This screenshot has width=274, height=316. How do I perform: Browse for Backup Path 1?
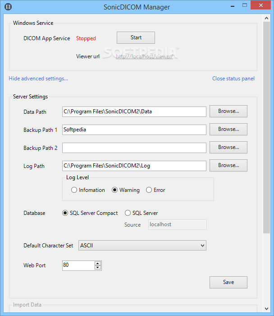click(x=228, y=129)
